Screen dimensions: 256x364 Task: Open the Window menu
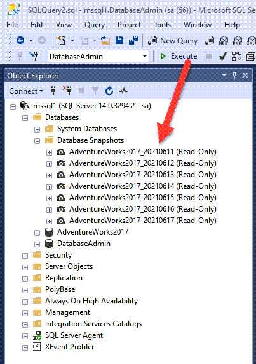(x=198, y=25)
